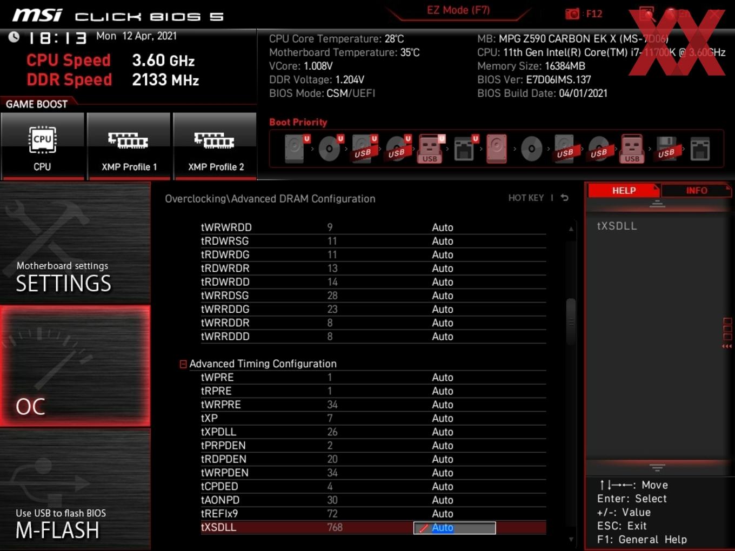Select the legacy USB key boot icon

[x=632, y=149]
